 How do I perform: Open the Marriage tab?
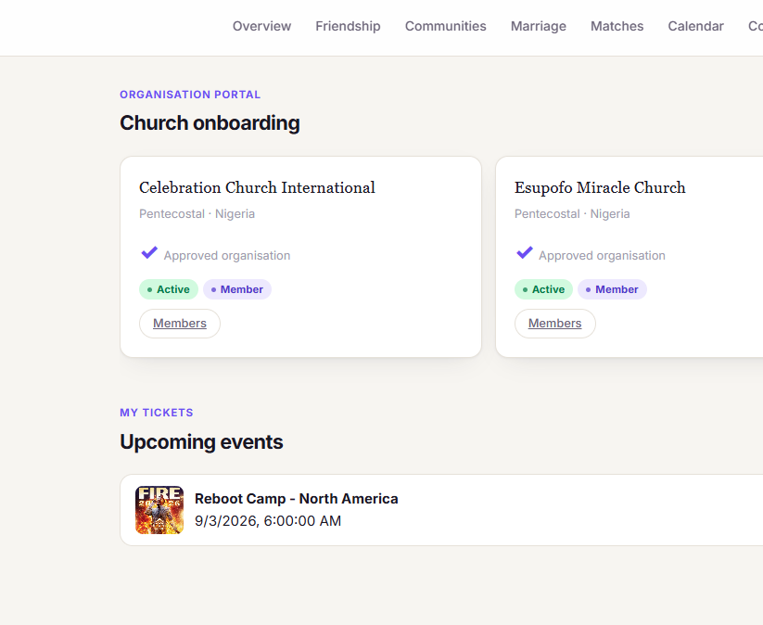(x=539, y=26)
